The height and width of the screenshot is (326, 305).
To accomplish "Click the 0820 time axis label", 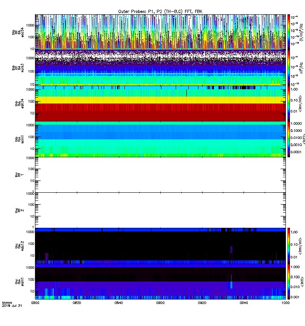I will tap(77, 303).
